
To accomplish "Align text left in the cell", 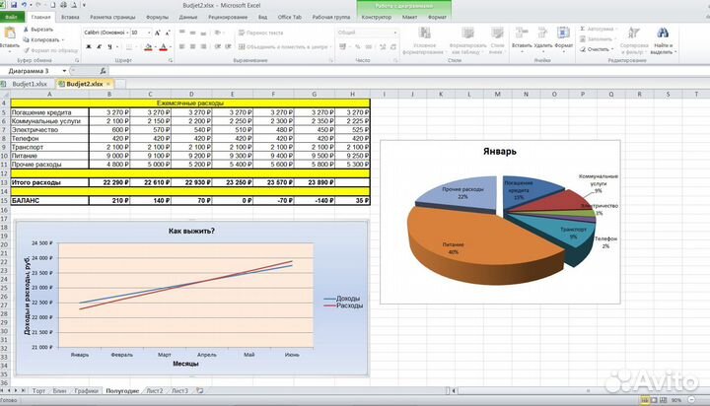I will 182,46.
